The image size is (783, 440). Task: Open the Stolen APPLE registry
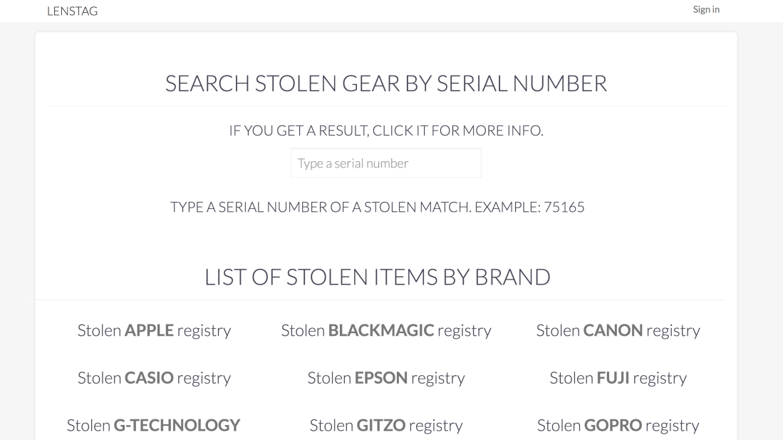tap(154, 330)
